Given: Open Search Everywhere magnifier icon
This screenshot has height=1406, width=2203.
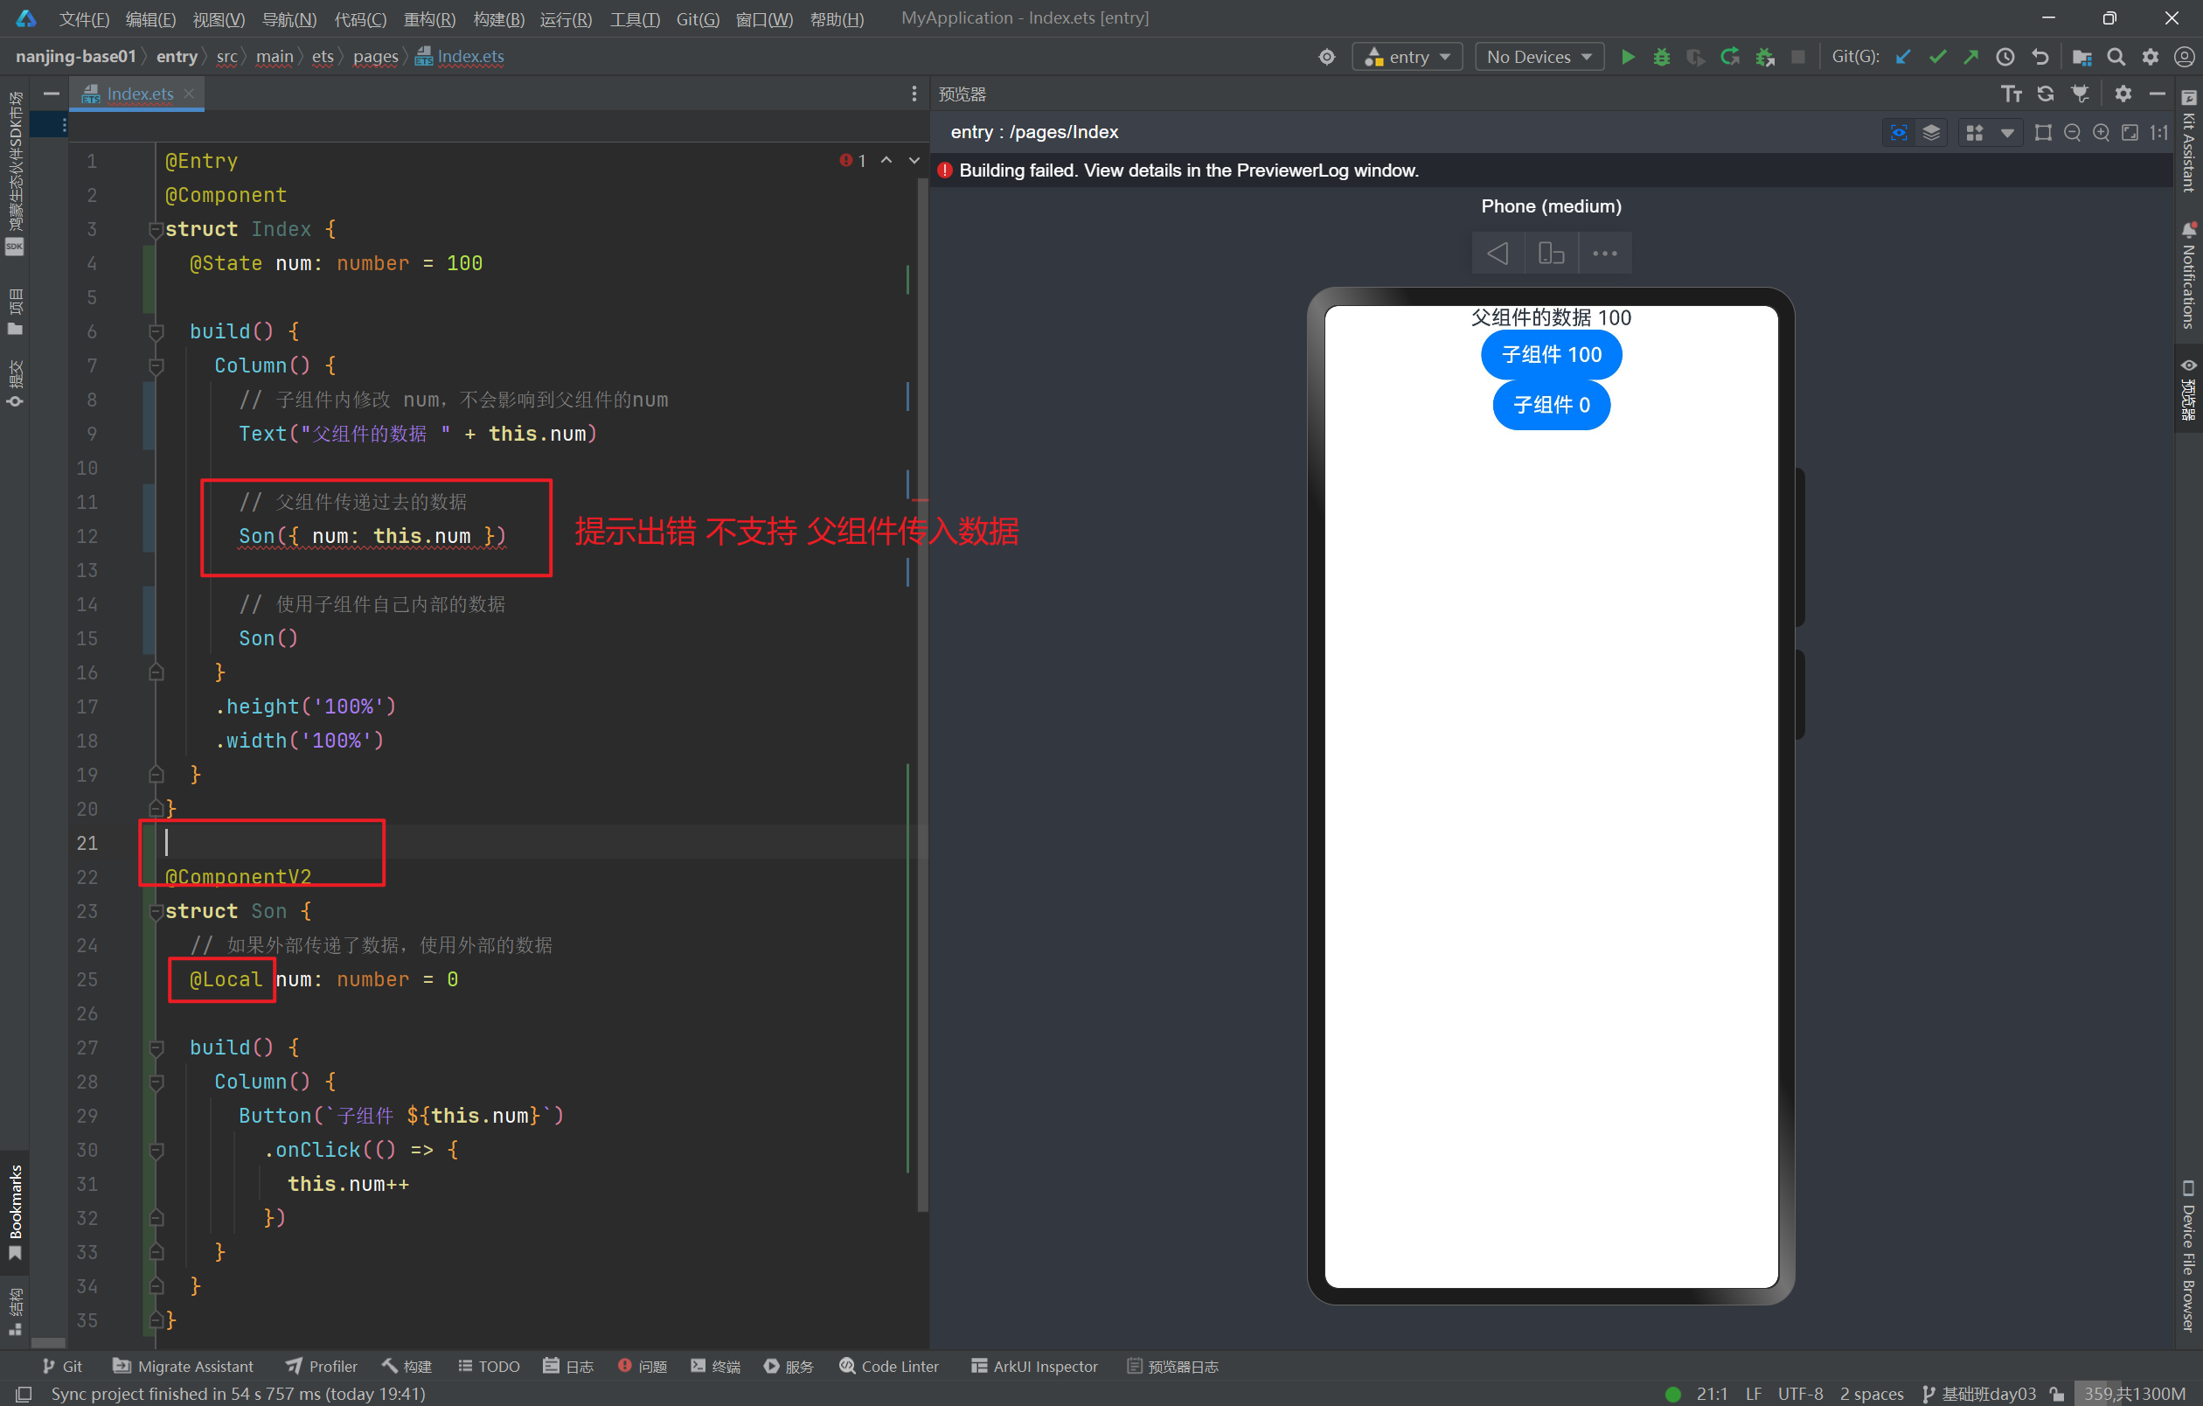Looking at the screenshot, I should click(x=2116, y=57).
